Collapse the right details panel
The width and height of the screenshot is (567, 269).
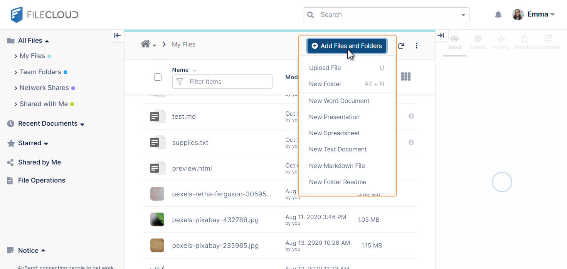pyautogui.click(x=441, y=35)
